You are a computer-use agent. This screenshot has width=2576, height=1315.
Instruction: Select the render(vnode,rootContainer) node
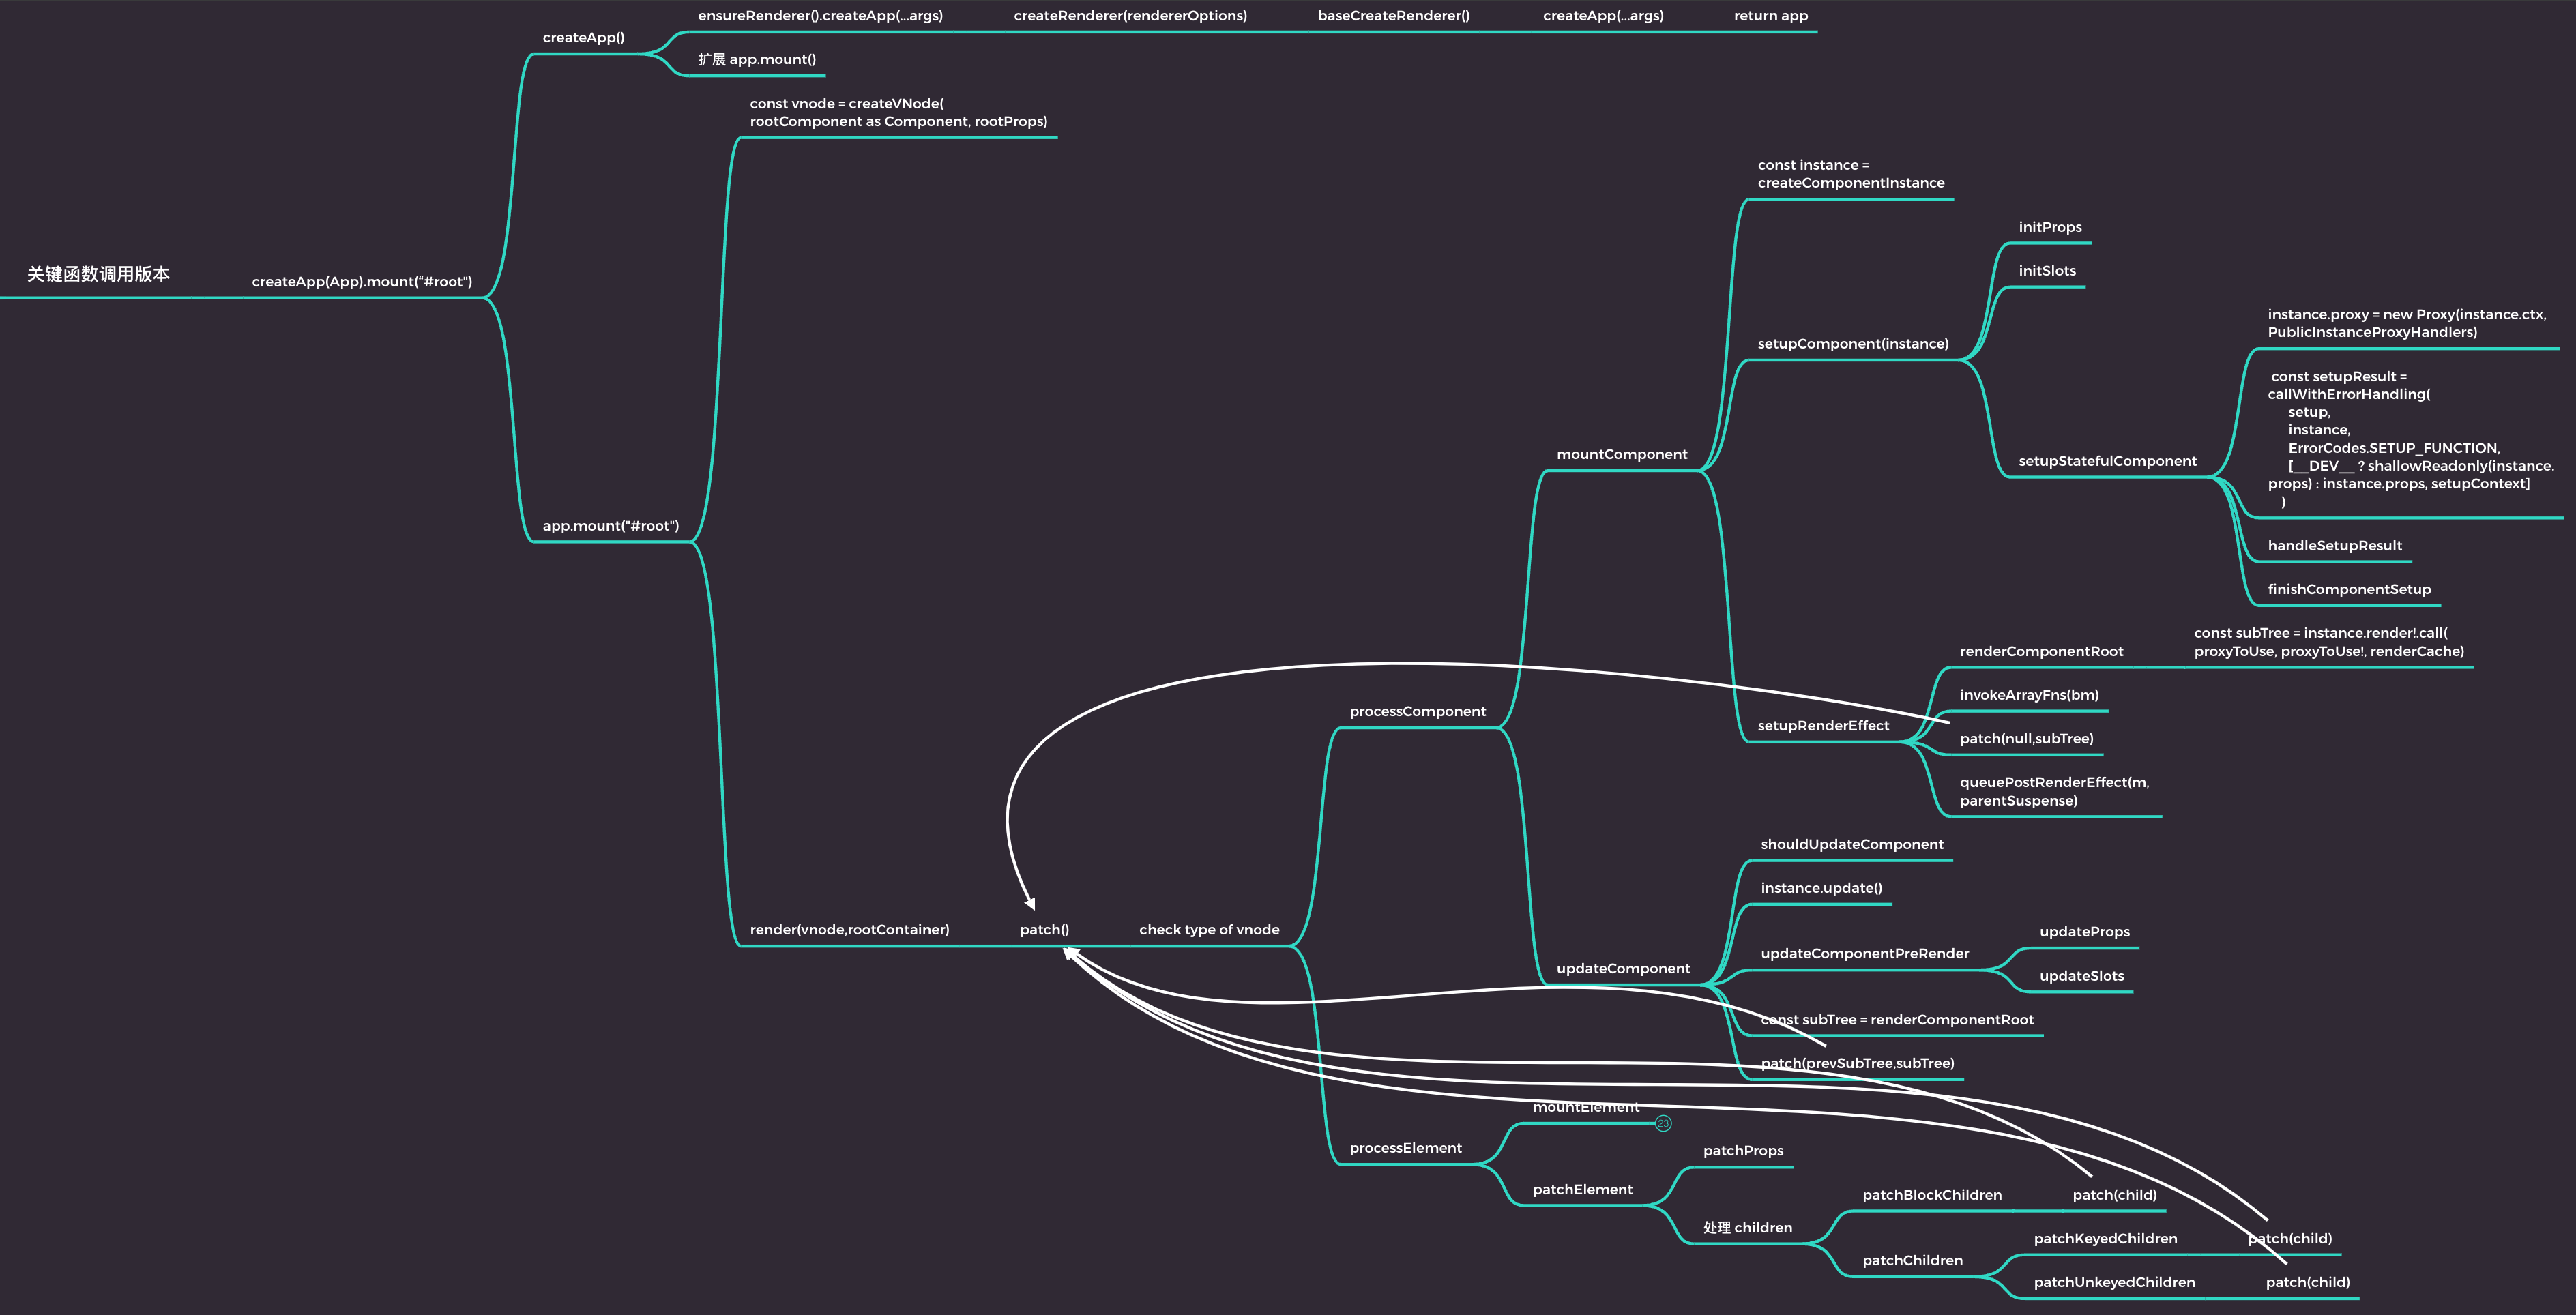pyautogui.click(x=849, y=930)
